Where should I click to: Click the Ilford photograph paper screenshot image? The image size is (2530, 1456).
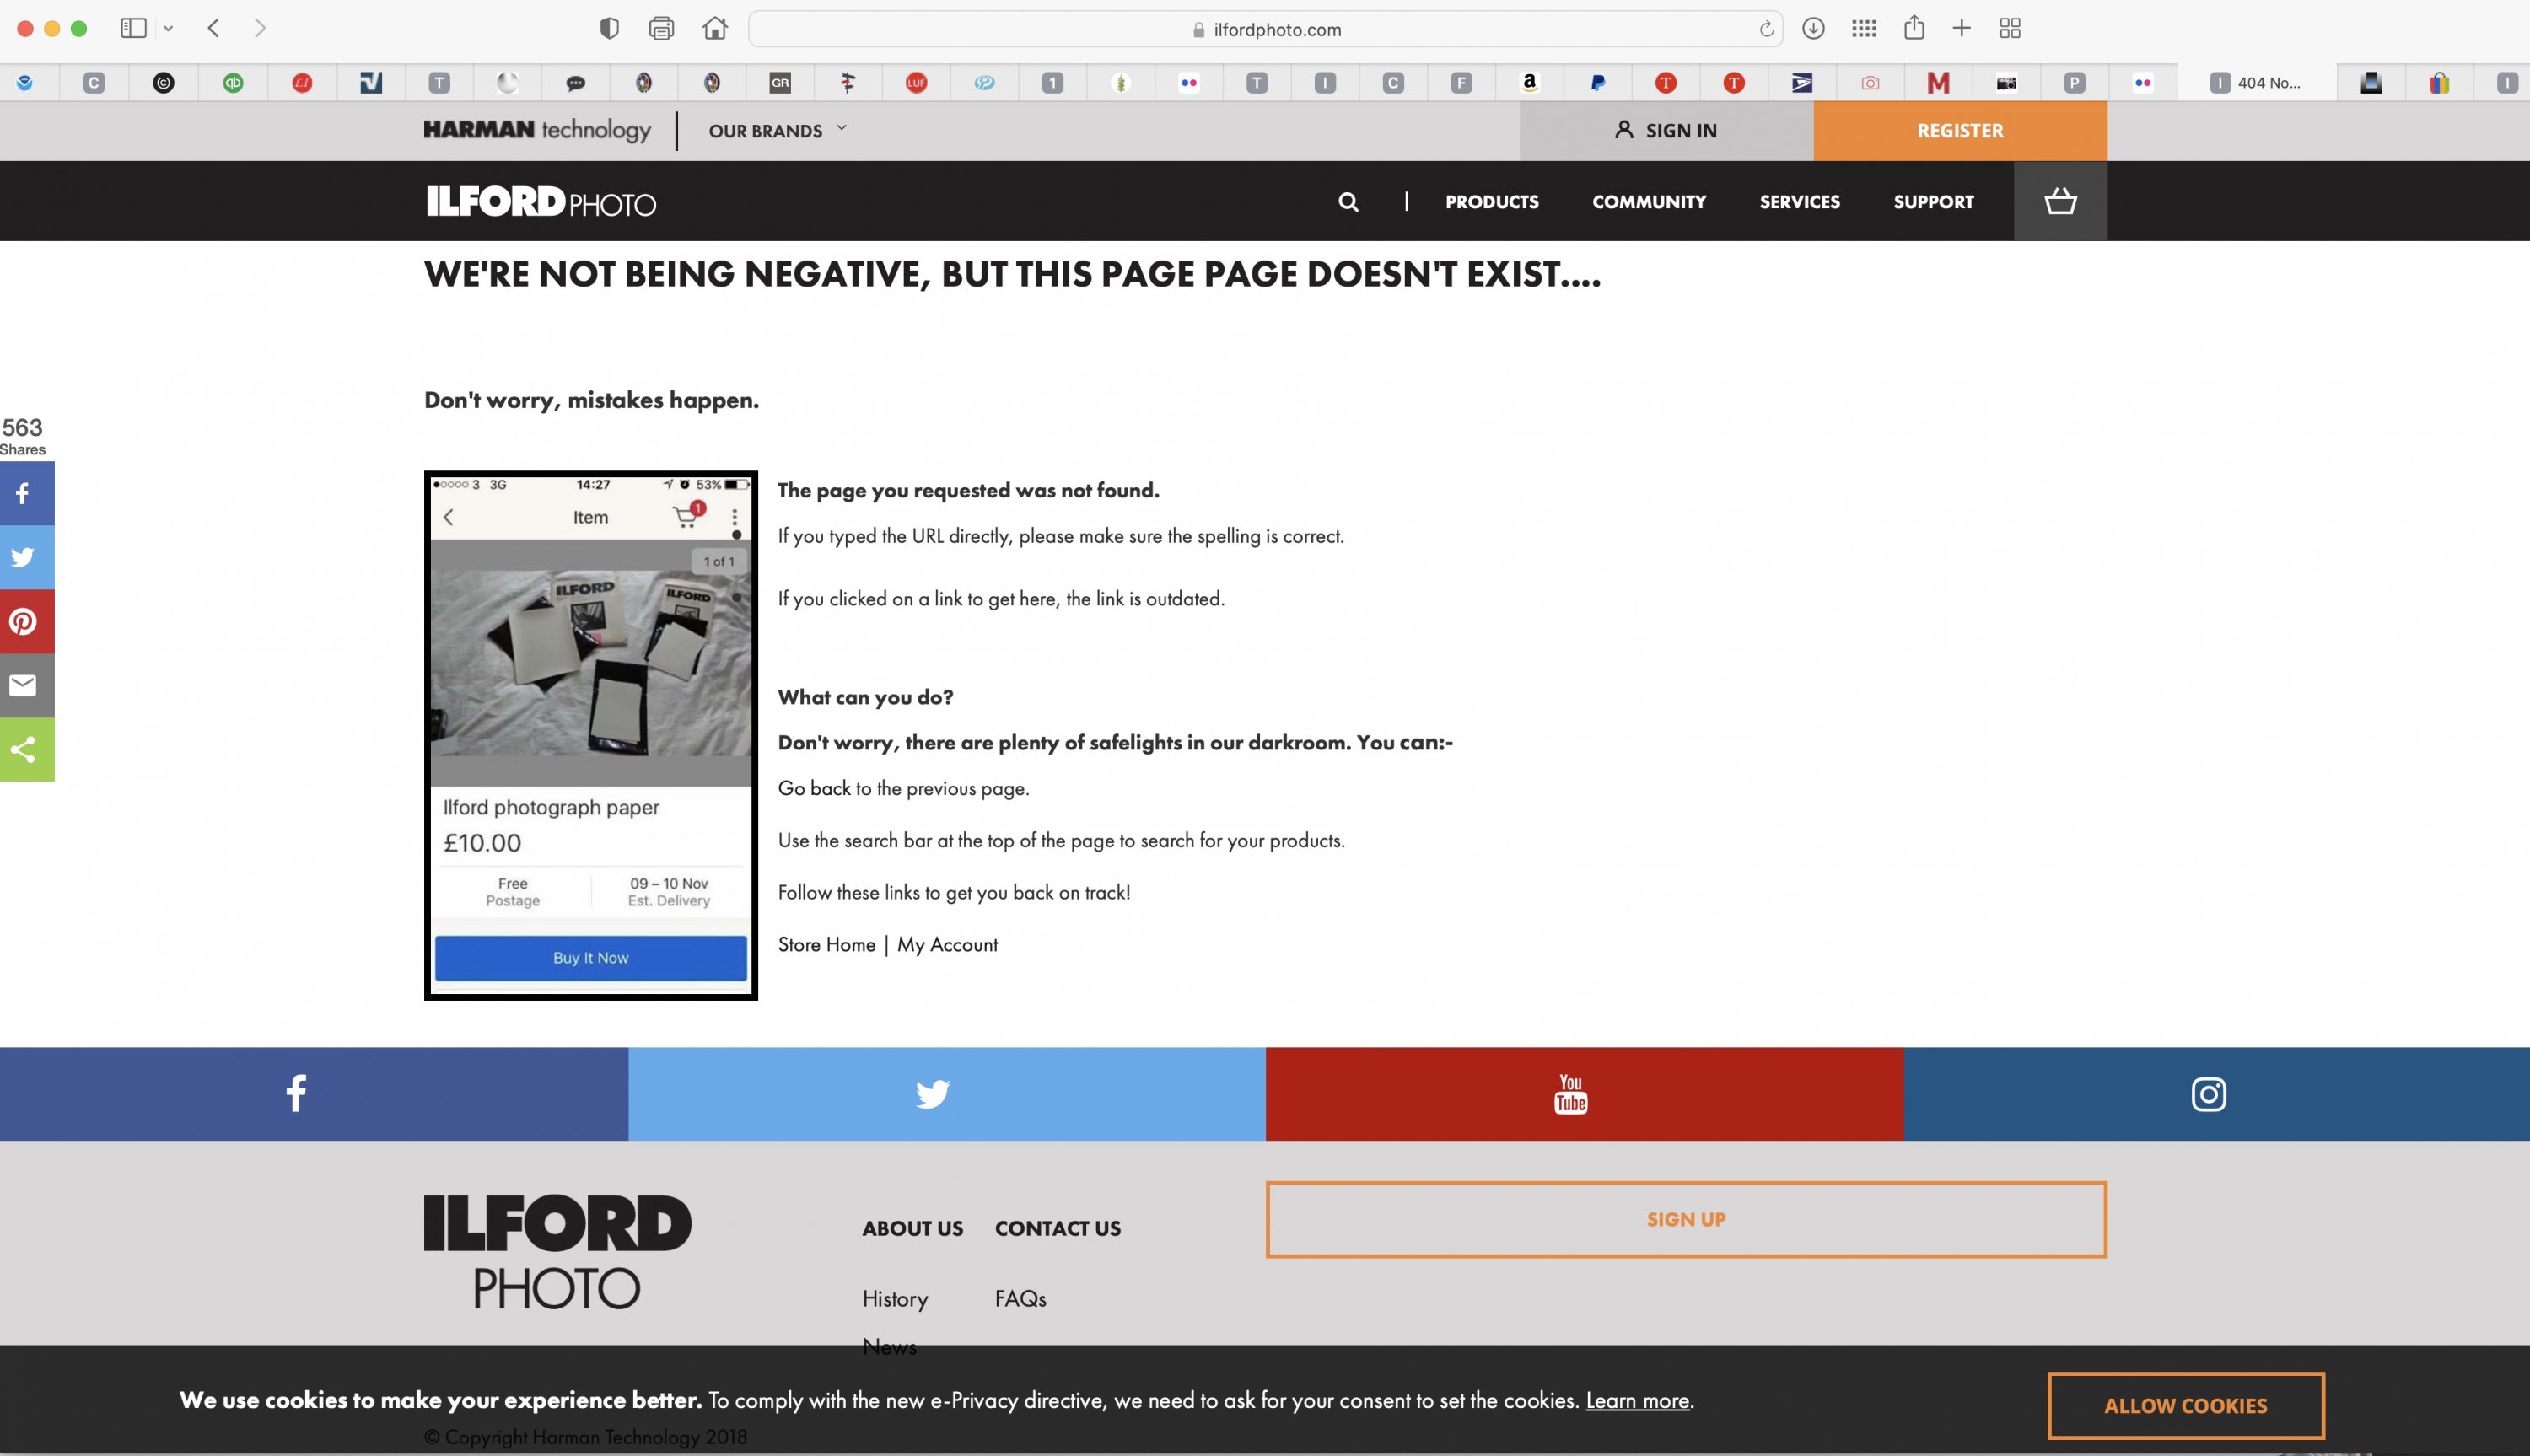pos(591,735)
